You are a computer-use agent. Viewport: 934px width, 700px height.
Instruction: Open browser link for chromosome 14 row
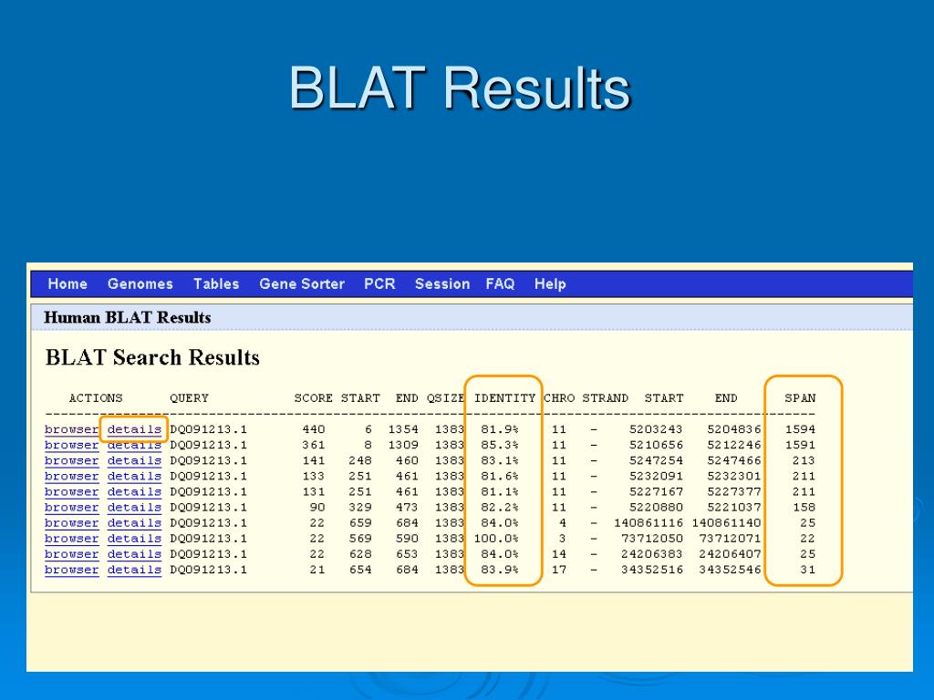tap(71, 553)
